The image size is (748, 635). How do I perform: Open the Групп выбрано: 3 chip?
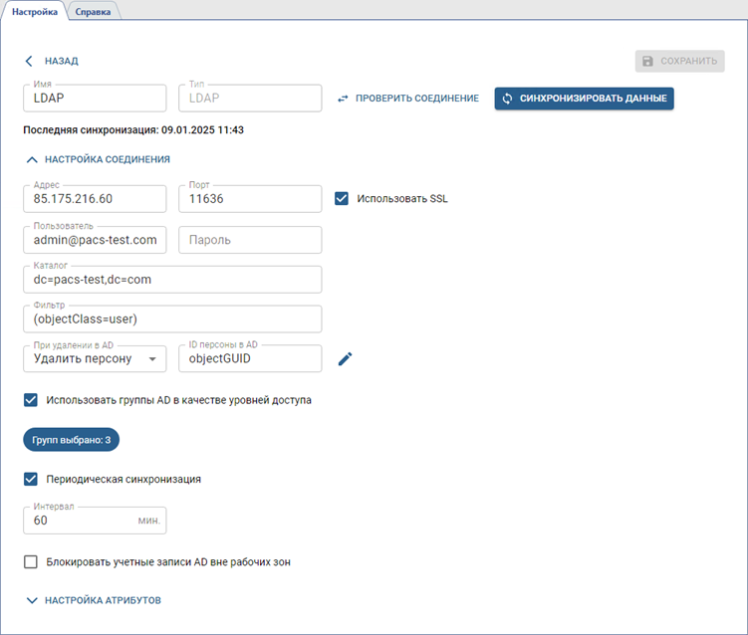pyautogui.click(x=71, y=439)
